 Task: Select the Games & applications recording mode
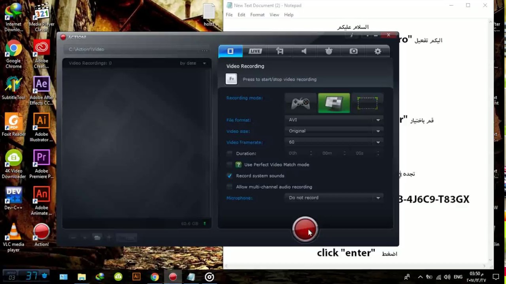(301, 103)
